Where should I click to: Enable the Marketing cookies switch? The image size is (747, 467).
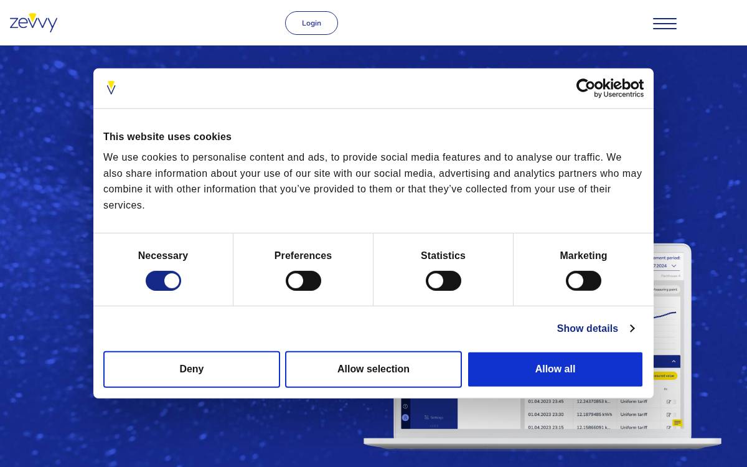click(583, 281)
